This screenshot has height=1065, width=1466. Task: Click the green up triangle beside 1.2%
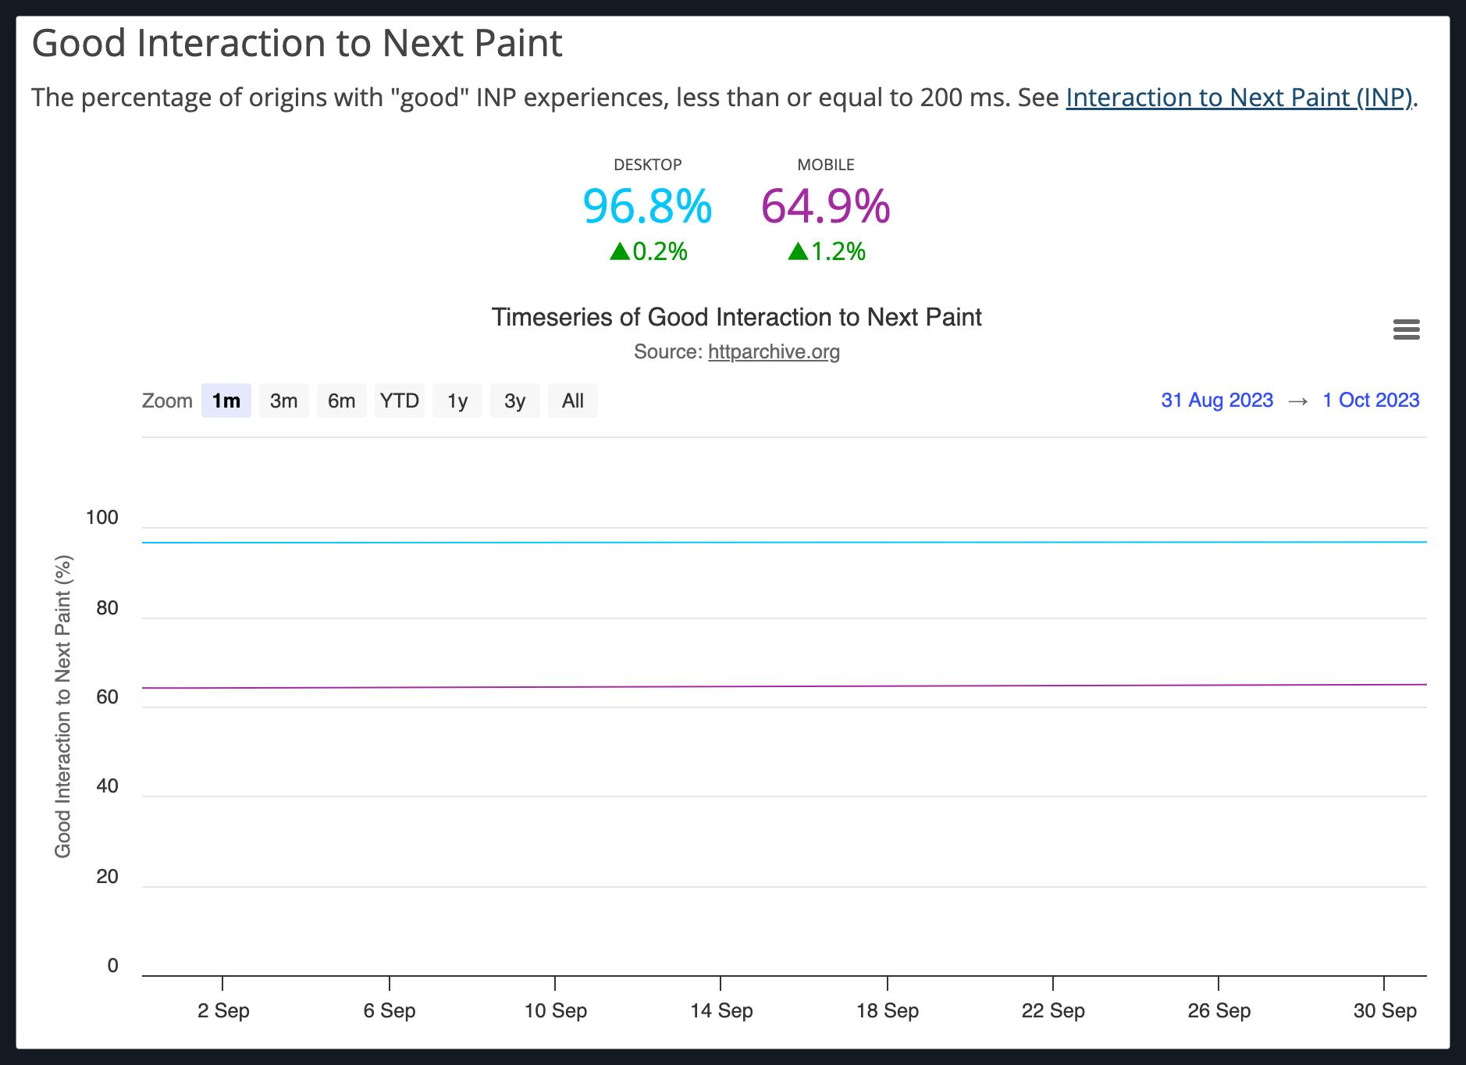pyautogui.click(x=798, y=251)
